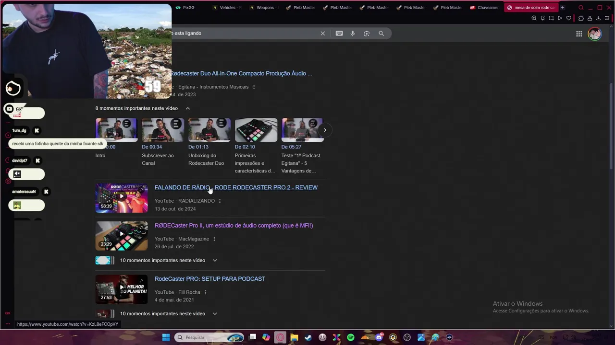
Task: Click the 1um_dg chat username
Action: tap(19, 130)
